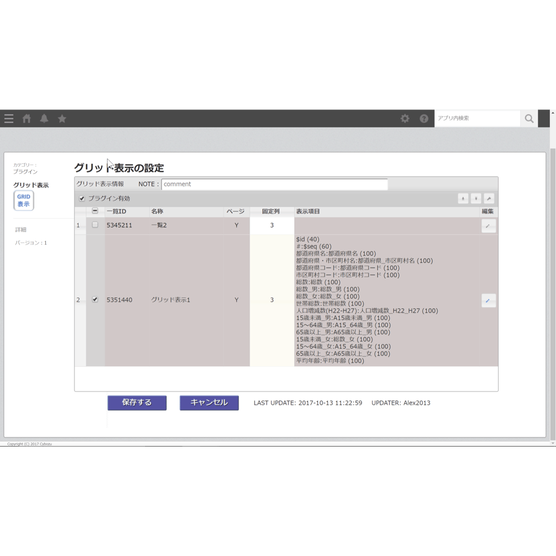
Task: Click the wrench settings toolbar button
Action: pos(489,199)
